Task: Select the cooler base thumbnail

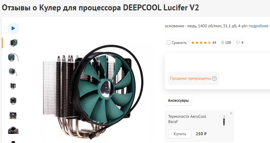Action: click(13, 130)
